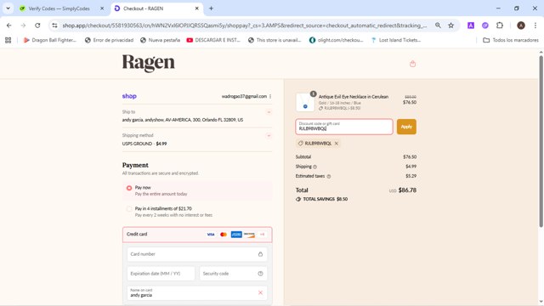This screenshot has width=544, height=306.
Task: Click the total $86.78 amount
Action: [x=407, y=190]
